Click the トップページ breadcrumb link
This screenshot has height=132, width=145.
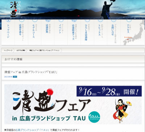point(8,50)
